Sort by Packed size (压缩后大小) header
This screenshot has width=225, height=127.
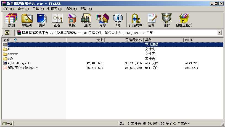124,40
